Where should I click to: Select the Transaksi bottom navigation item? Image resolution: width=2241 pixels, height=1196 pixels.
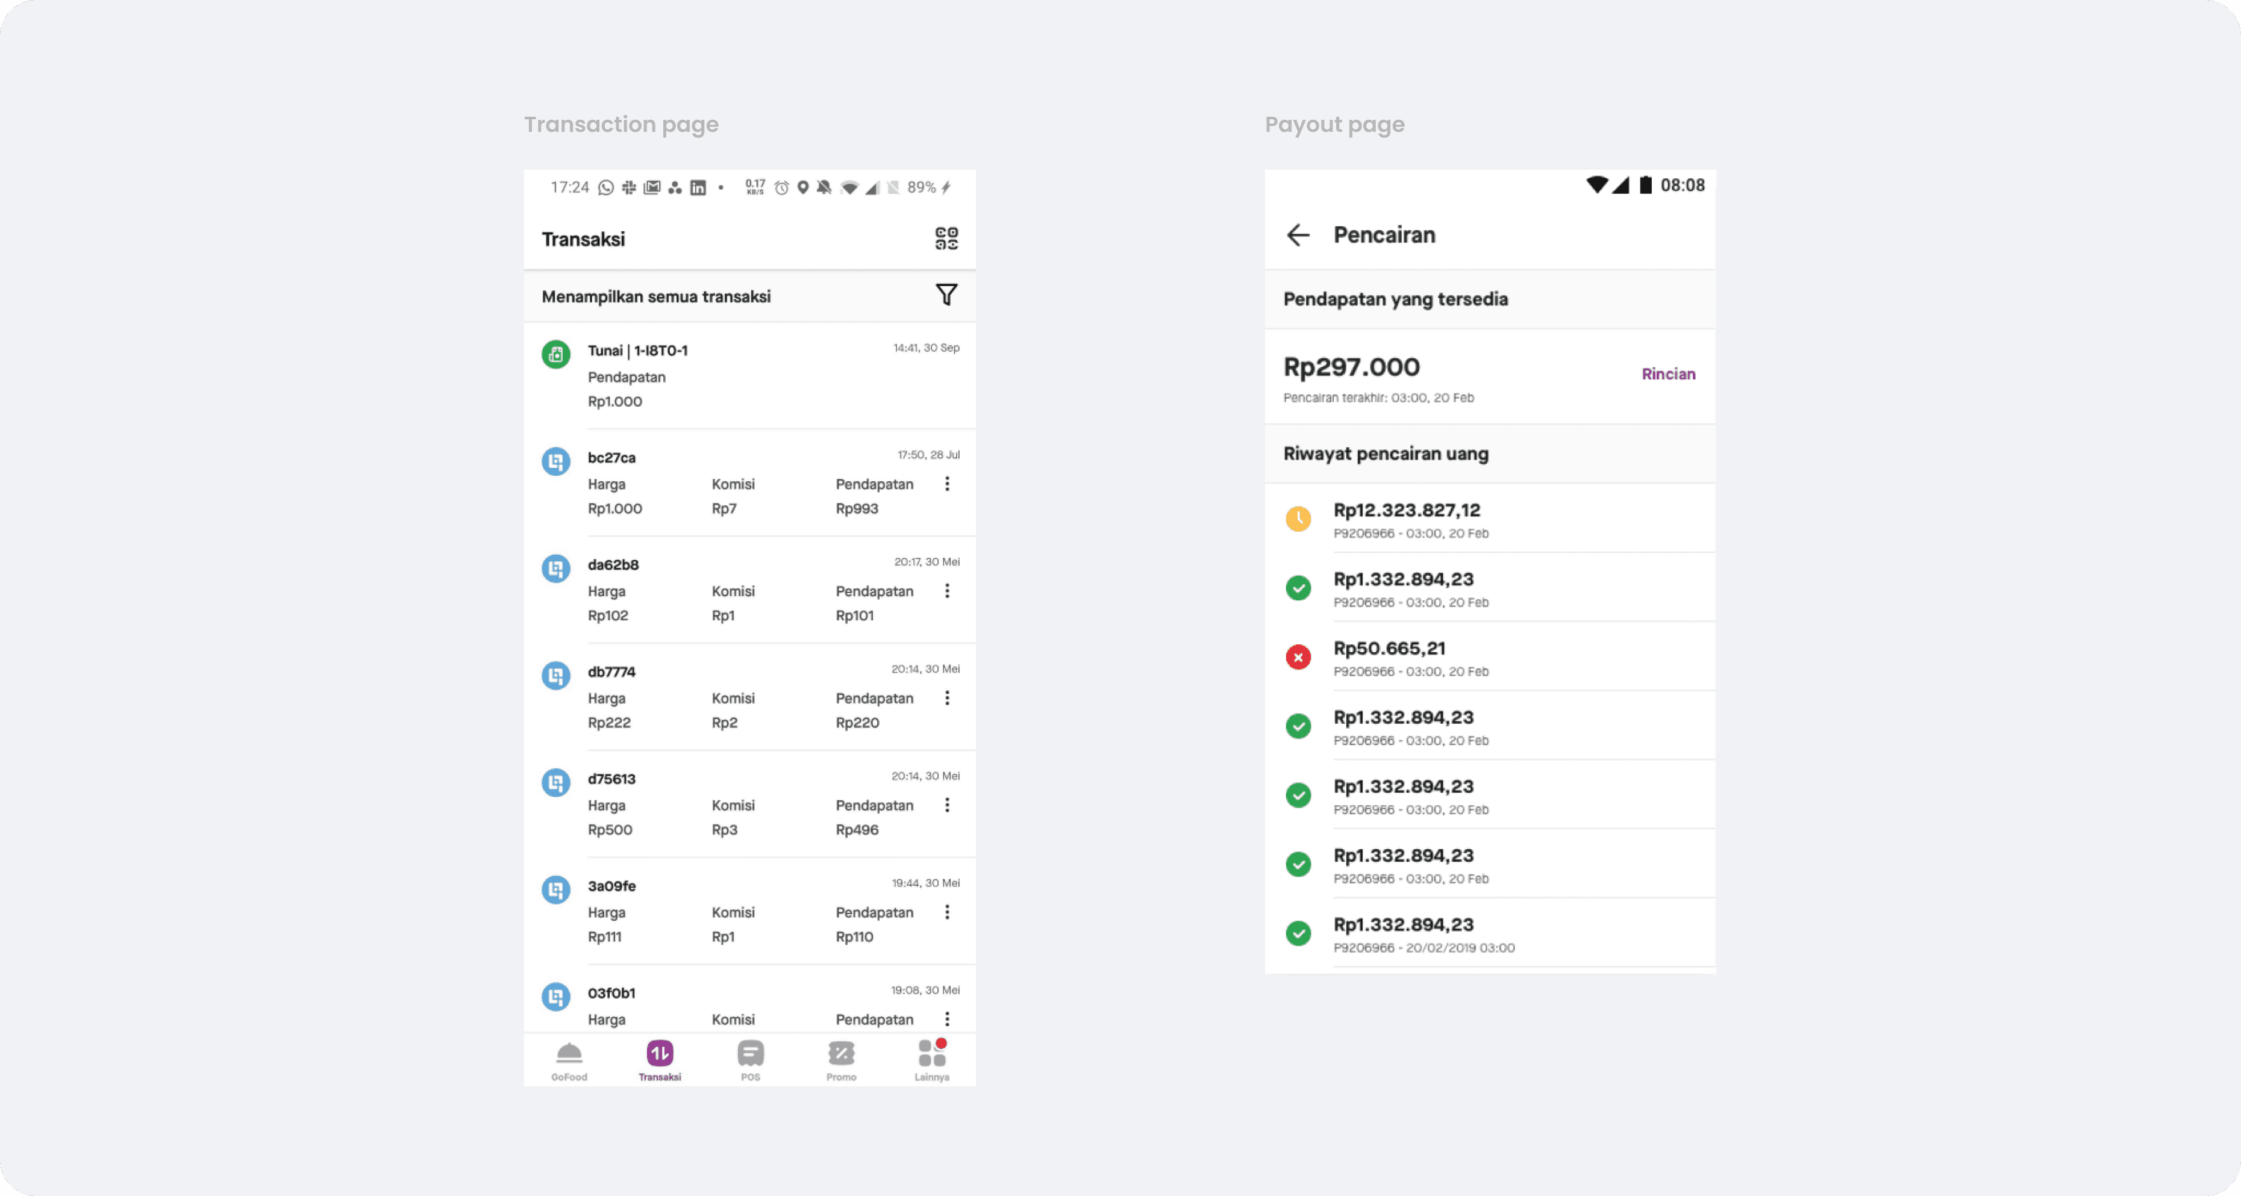point(660,1061)
